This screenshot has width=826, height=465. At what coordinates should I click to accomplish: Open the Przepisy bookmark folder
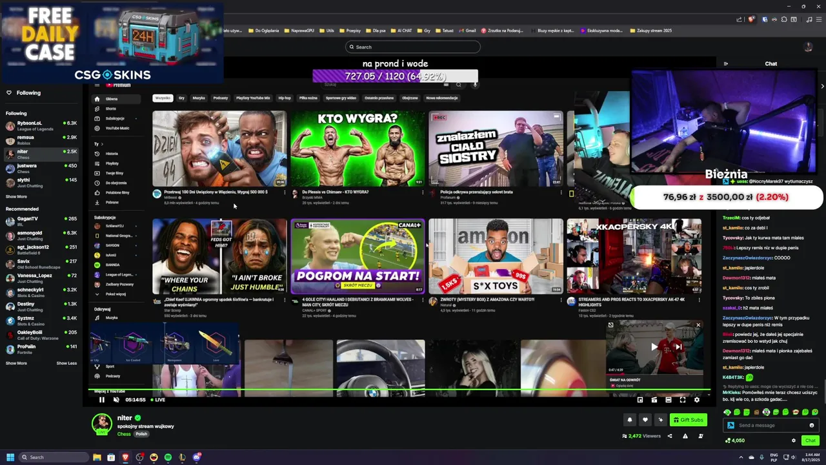tap(350, 30)
